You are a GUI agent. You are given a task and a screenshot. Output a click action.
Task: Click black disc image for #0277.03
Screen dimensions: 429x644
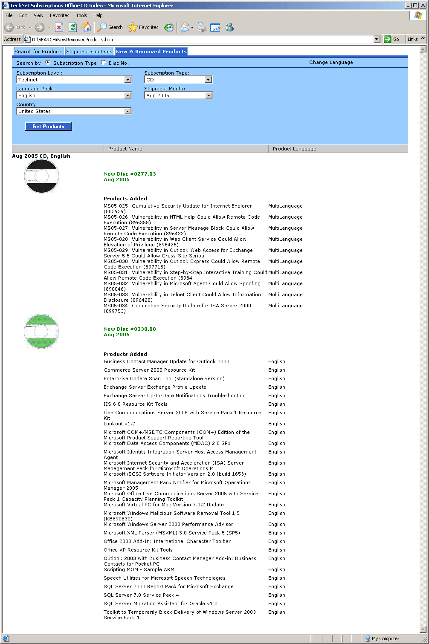pos(41,176)
